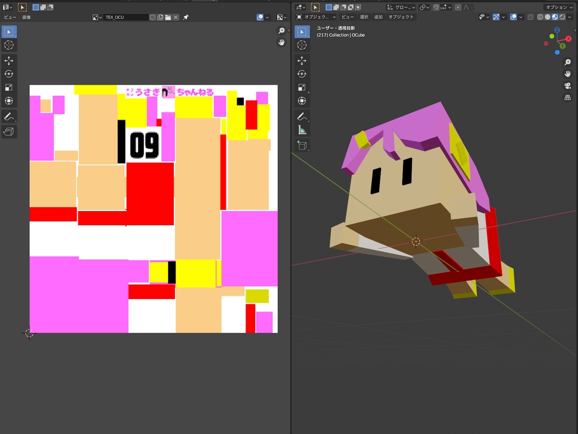Pin the TEX_OCU image with pin icon
This screenshot has width=578, height=434.
pyautogui.click(x=186, y=17)
